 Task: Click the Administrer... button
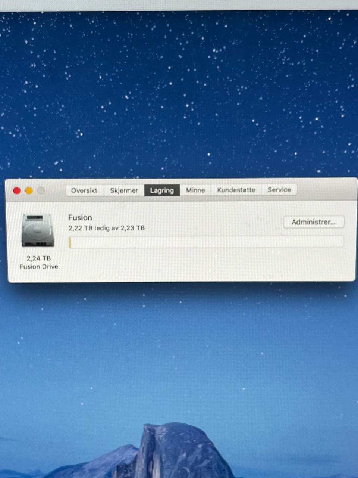pyautogui.click(x=314, y=222)
